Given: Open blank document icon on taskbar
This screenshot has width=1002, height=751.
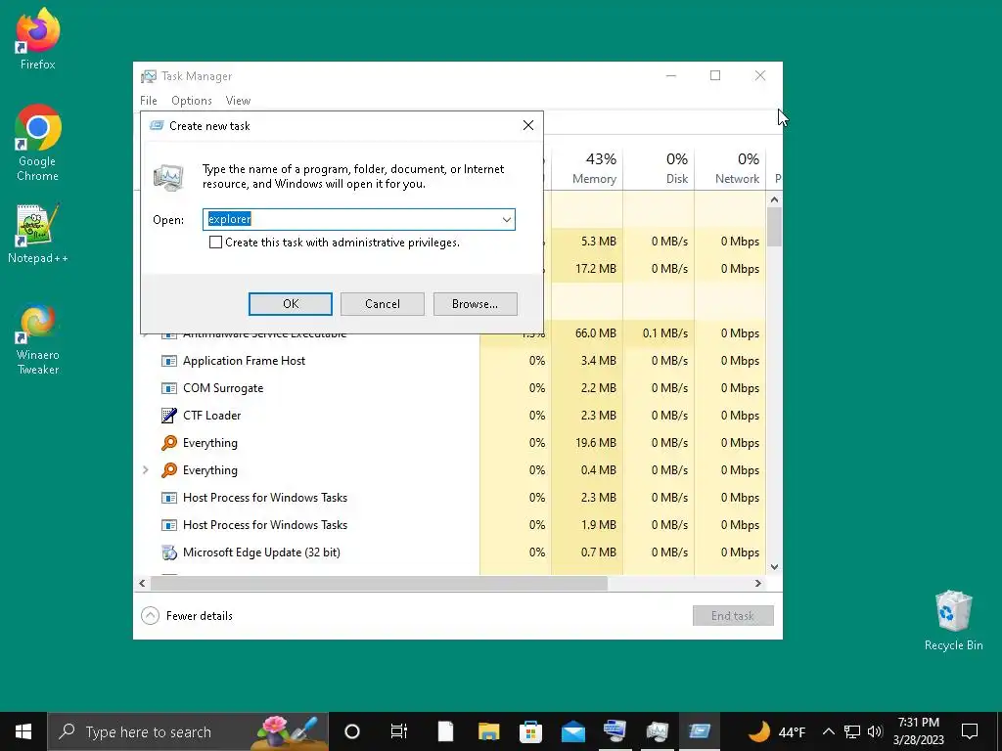Looking at the screenshot, I should tap(445, 731).
